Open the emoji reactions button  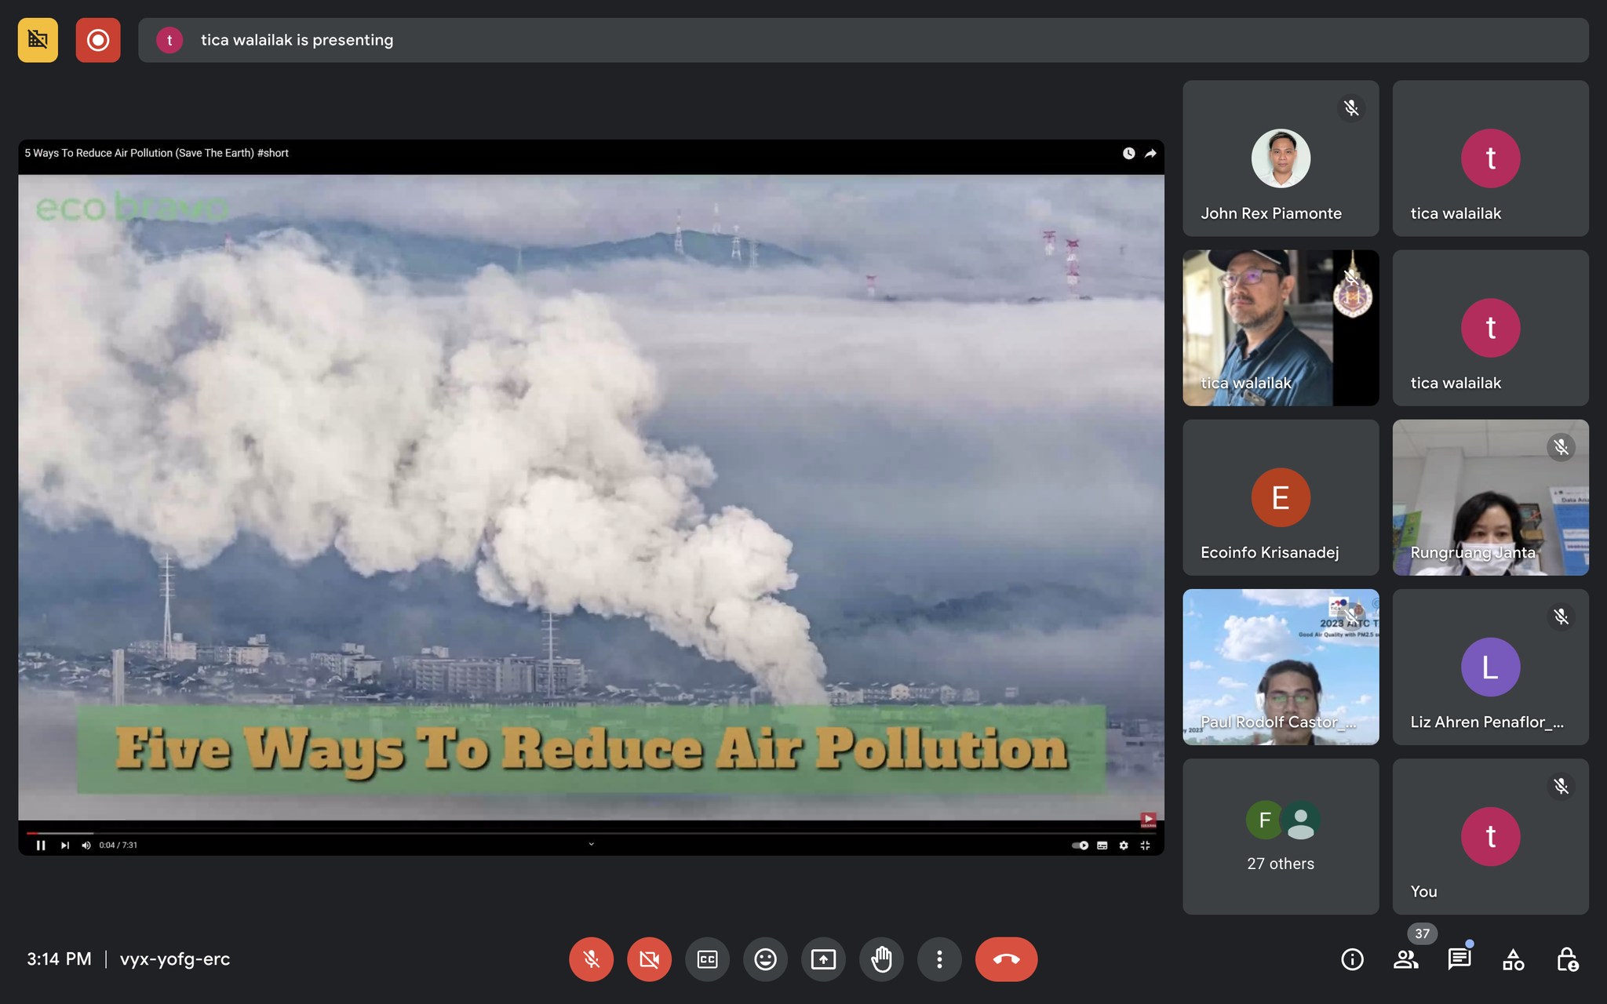(765, 959)
